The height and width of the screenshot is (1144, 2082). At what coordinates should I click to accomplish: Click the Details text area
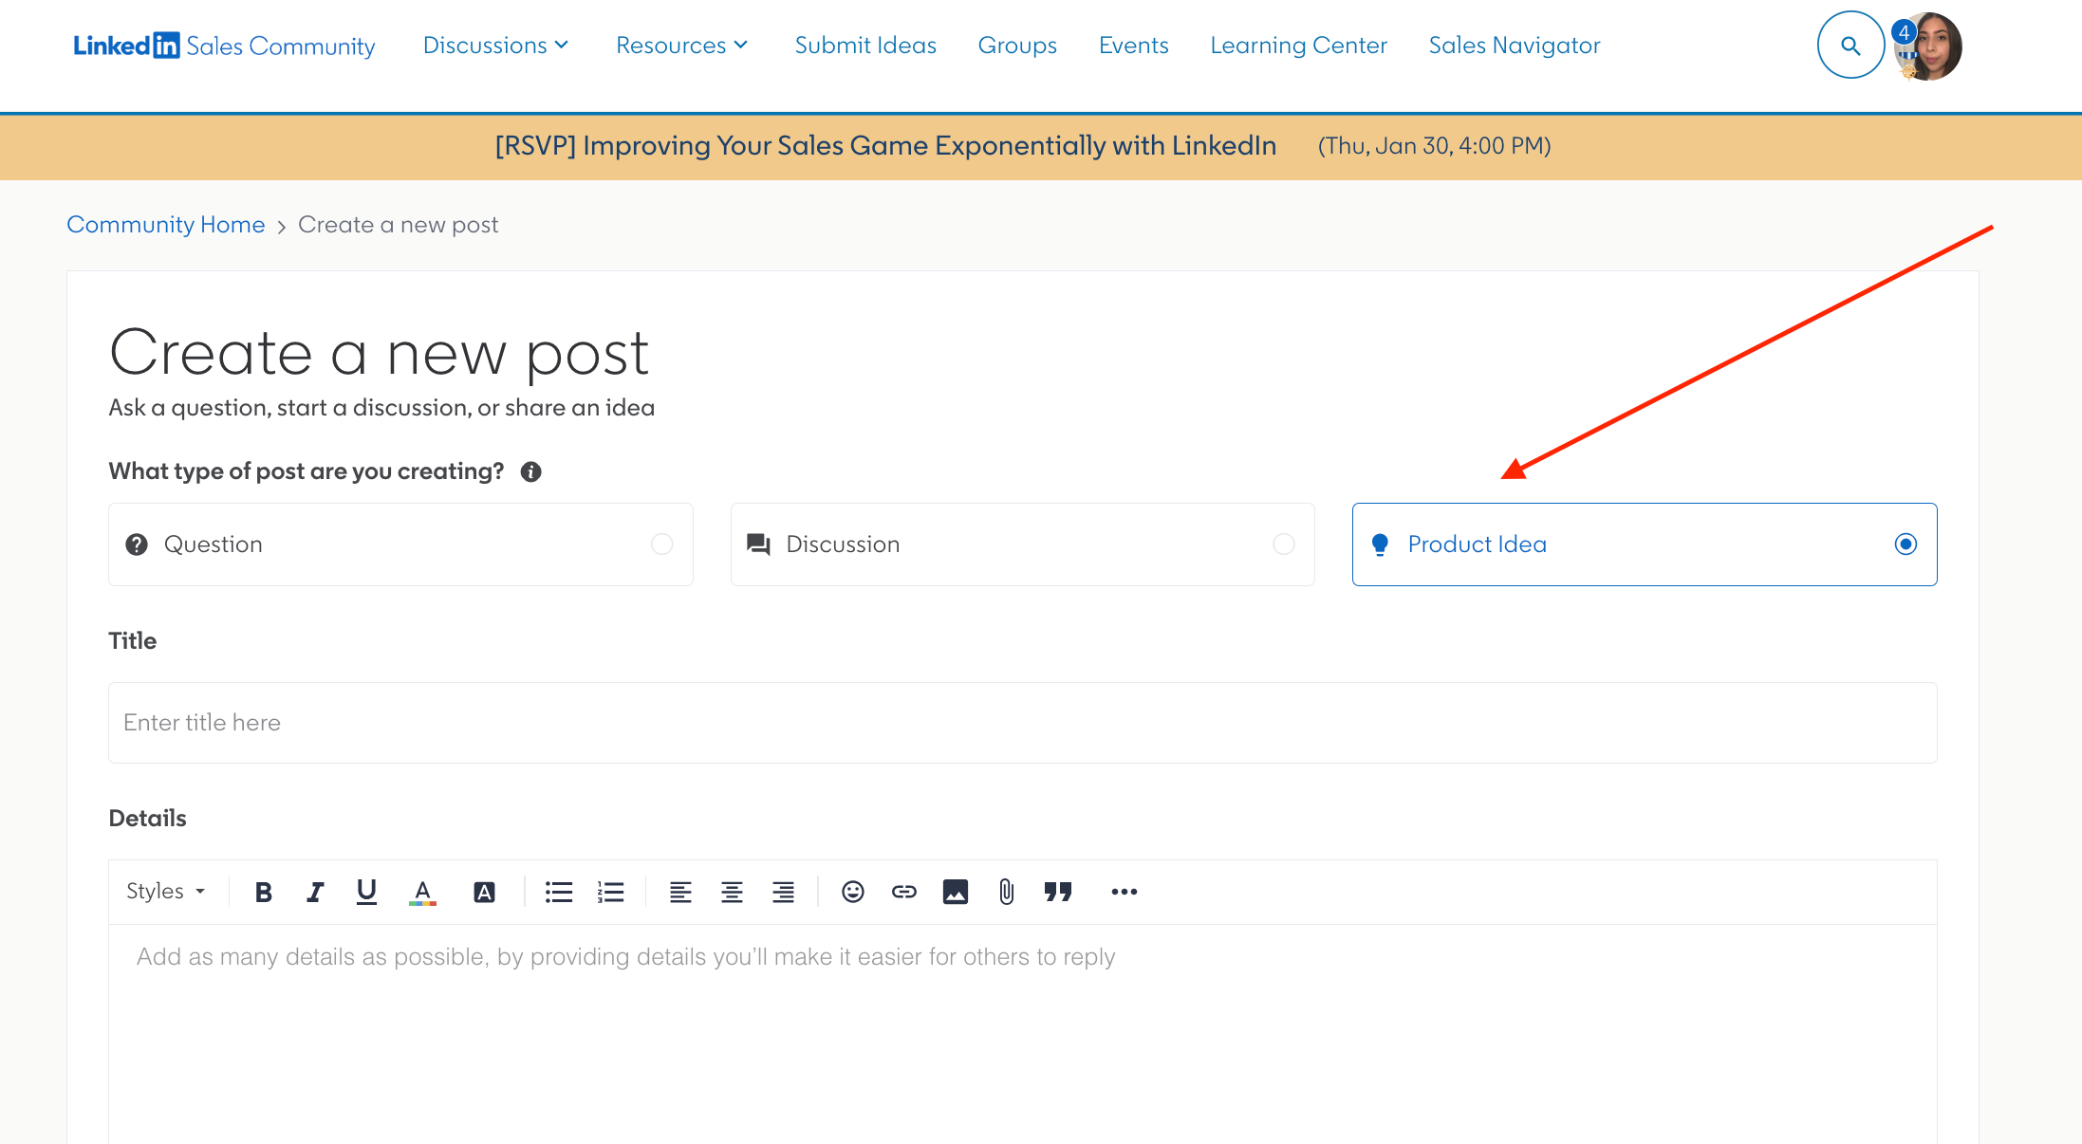tap(1023, 1034)
